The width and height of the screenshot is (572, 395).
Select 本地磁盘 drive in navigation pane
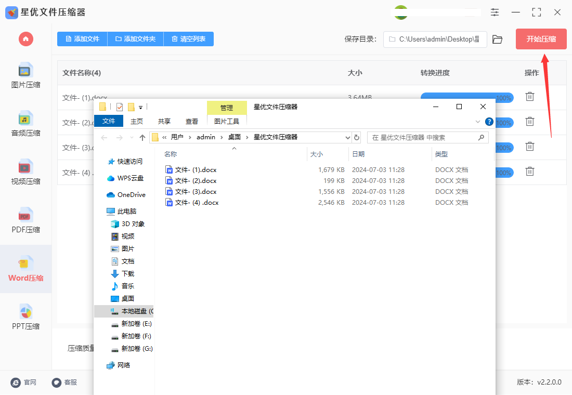click(x=124, y=311)
